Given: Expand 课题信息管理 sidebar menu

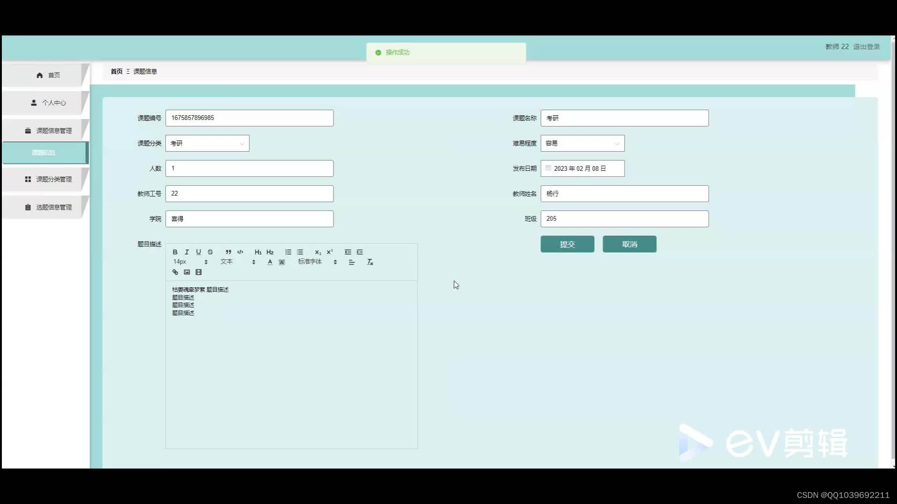Looking at the screenshot, I should [x=45, y=131].
